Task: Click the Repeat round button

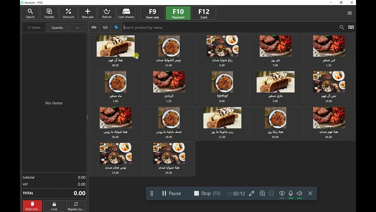Action: click(x=76, y=206)
